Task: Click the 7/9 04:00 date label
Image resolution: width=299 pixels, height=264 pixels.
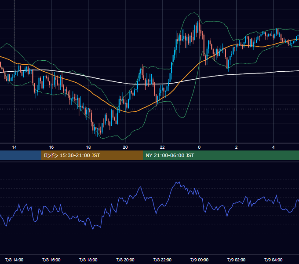Action: [x=273, y=260]
